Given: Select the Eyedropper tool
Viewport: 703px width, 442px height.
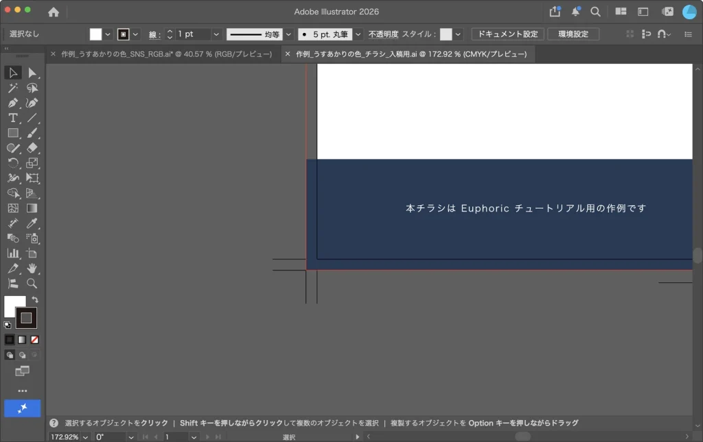Looking at the screenshot, I should click(x=32, y=223).
